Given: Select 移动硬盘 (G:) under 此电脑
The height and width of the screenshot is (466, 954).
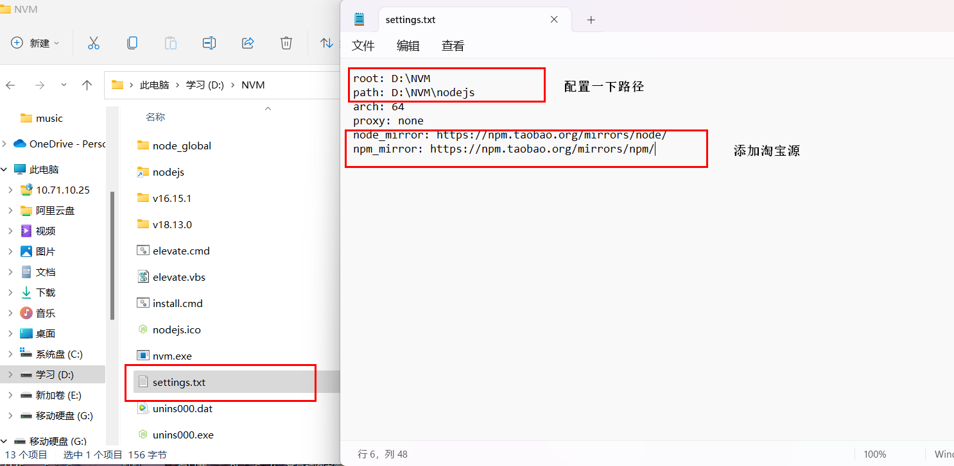Looking at the screenshot, I should 56,415.
